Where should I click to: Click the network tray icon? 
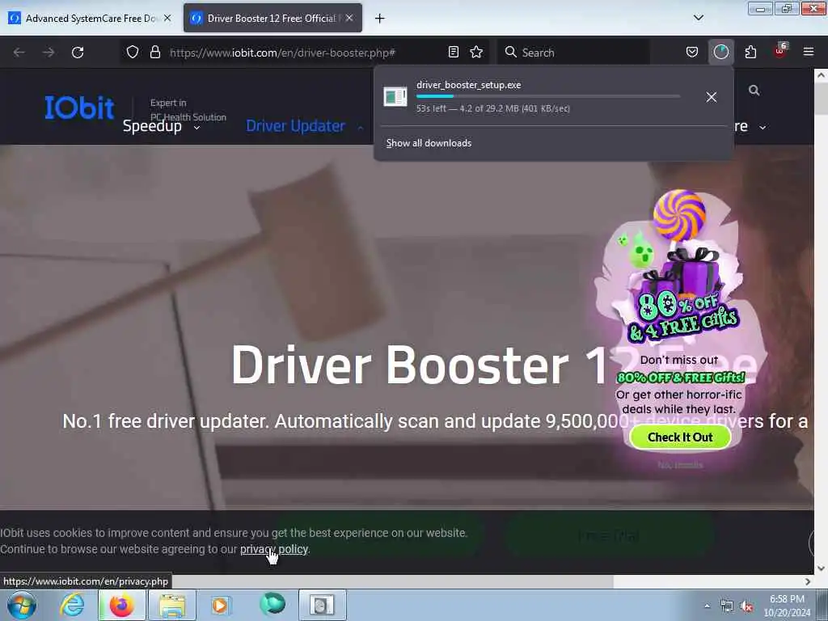[x=727, y=606]
